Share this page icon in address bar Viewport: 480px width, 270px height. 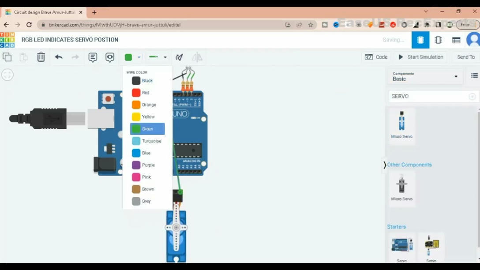point(299,25)
